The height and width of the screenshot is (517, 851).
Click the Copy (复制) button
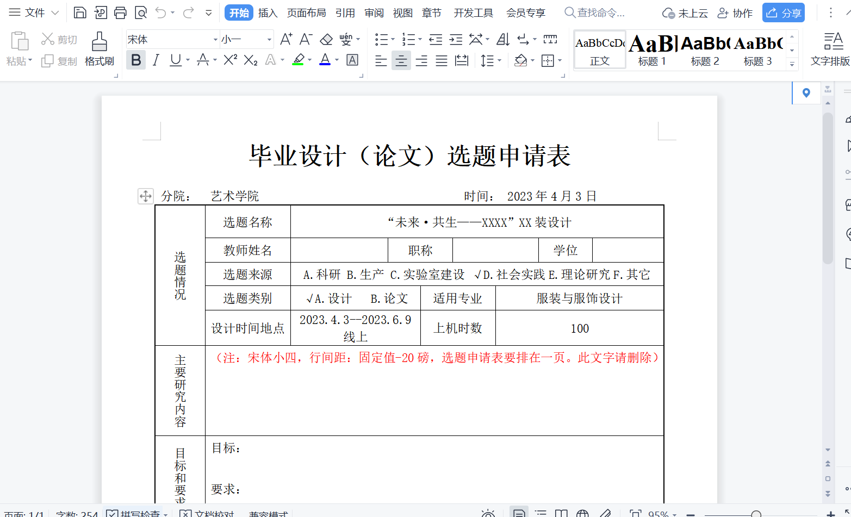coord(59,61)
